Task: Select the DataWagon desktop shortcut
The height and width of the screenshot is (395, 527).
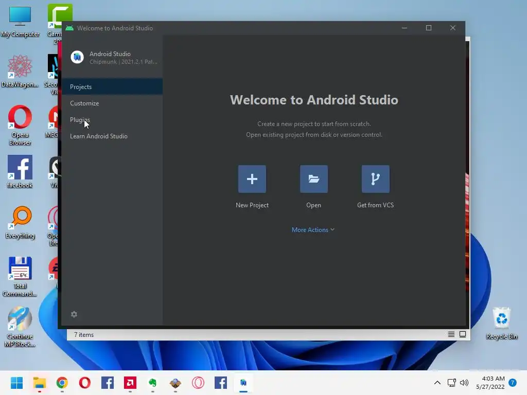Action: point(20,71)
